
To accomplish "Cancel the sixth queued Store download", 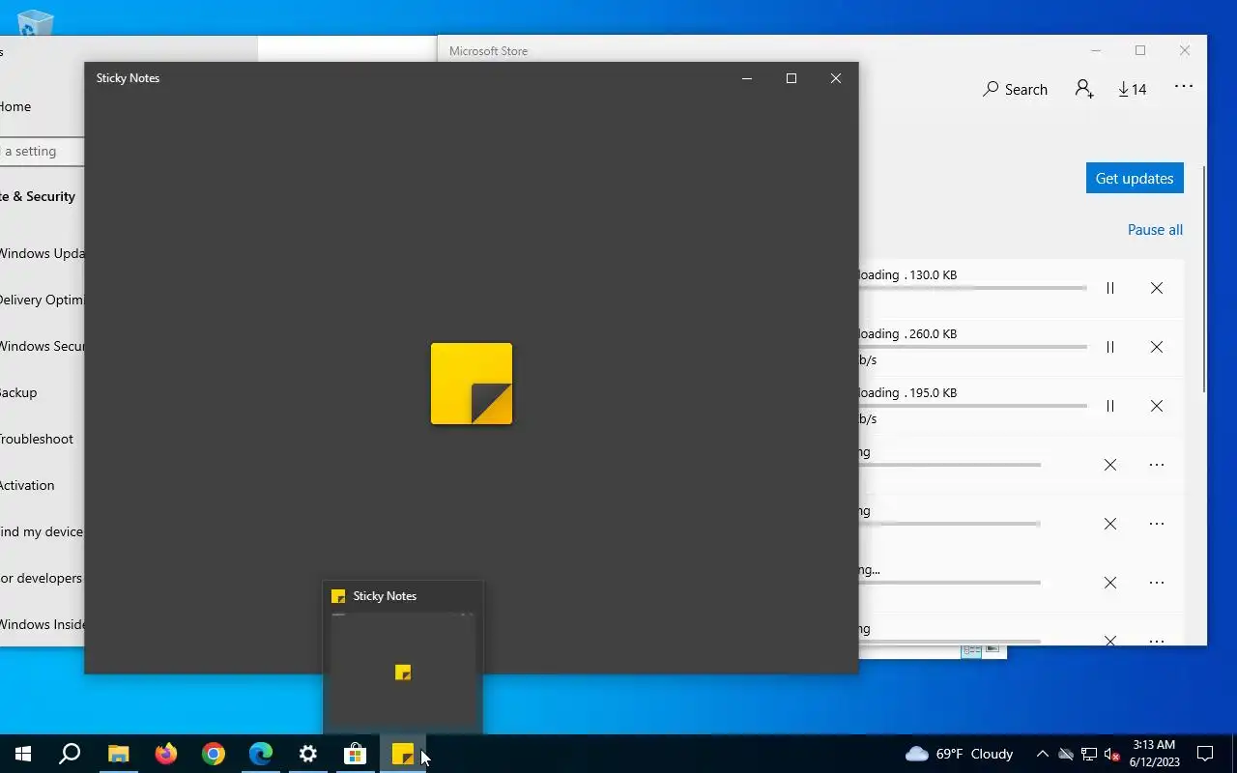I will (1110, 583).
